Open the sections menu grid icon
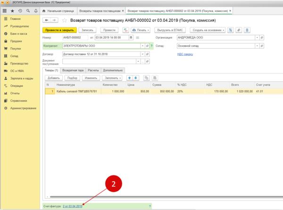Image resolution: width=283 pixels, height=210 pixels. pos(5,11)
